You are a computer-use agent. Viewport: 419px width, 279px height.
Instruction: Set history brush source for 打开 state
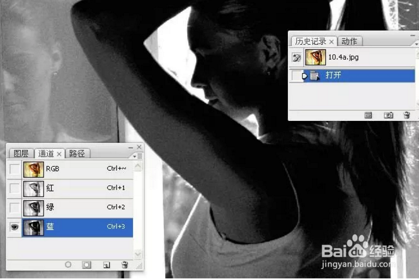[296, 76]
